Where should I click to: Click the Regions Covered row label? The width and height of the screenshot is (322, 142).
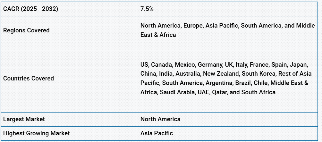[x=26, y=30]
